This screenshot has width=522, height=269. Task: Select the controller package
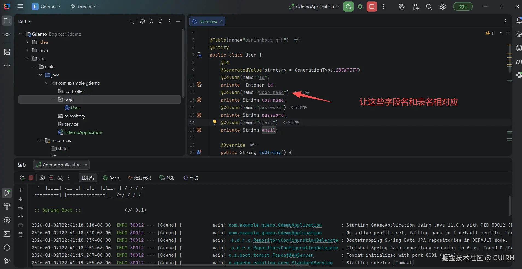click(71, 91)
